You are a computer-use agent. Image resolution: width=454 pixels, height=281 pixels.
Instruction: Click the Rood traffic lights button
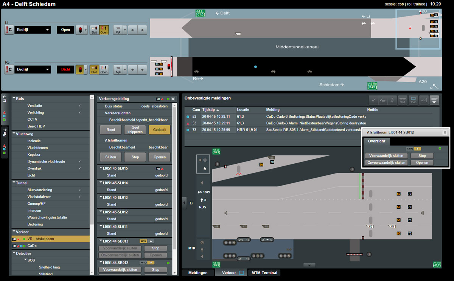click(x=110, y=130)
